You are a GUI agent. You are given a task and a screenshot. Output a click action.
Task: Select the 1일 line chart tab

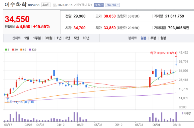click(26, 38)
